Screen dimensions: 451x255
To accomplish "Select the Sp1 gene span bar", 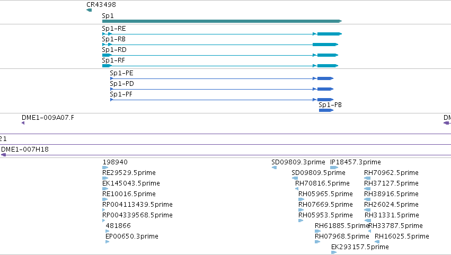I will pyautogui.click(x=222, y=21).
